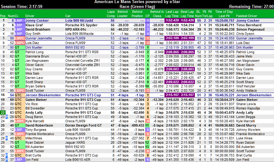Click the Driver column header
The image size is (274, 162).
click(30, 16)
